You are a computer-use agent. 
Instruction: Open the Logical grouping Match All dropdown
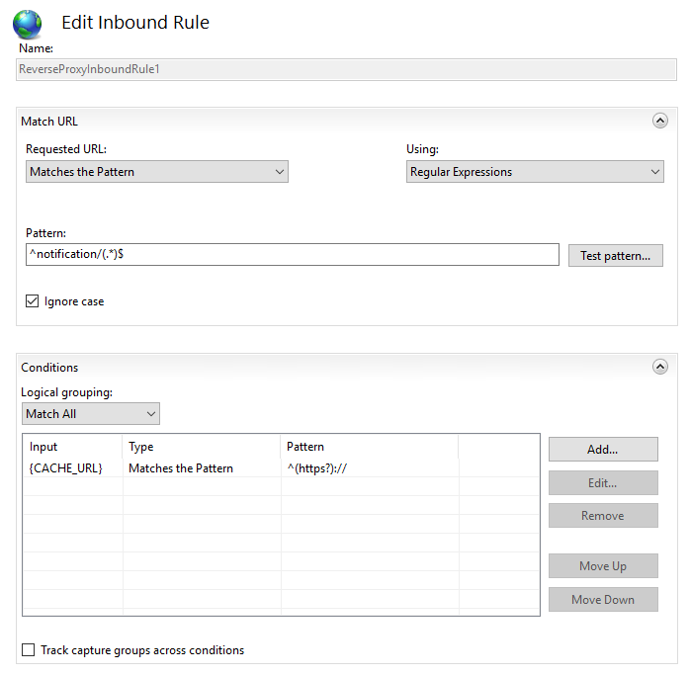tap(90, 414)
